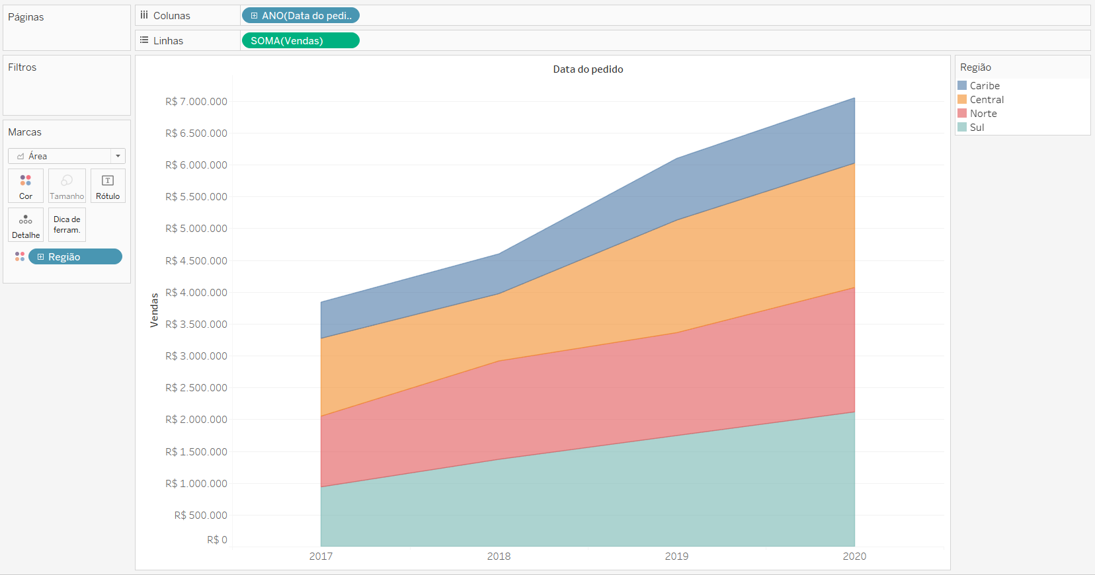The width and height of the screenshot is (1095, 575).
Task: Click the Detalhe detail marks button
Action: pyautogui.click(x=26, y=225)
